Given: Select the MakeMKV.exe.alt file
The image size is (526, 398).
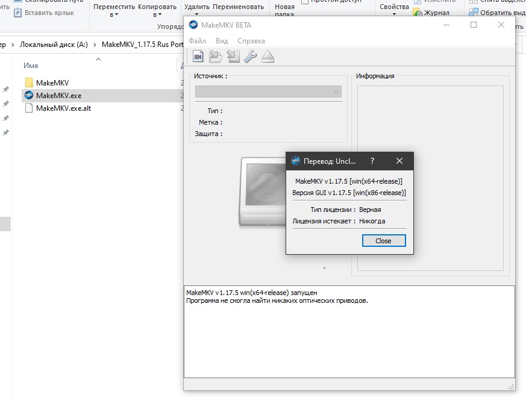Looking at the screenshot, I should [x=64, y=108].
